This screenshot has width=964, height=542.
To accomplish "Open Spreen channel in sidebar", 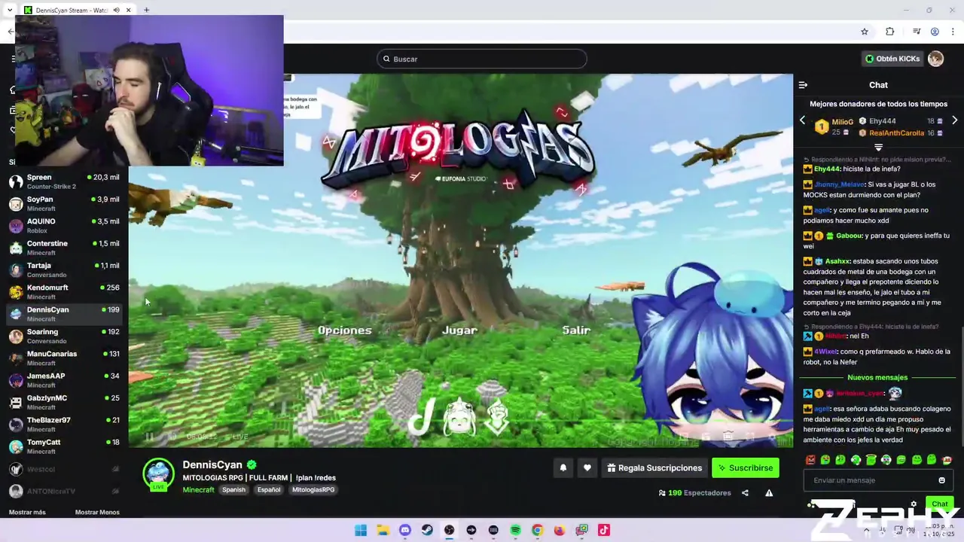I will 65,181.
